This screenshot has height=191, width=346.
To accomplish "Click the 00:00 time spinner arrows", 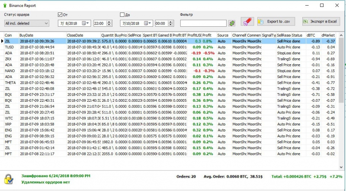I will coord(170,23).
